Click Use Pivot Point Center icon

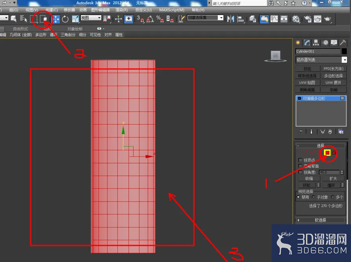pos(107,19)
